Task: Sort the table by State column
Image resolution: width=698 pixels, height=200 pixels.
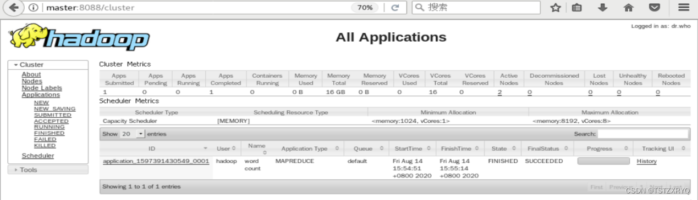Action: pos(503,148)
